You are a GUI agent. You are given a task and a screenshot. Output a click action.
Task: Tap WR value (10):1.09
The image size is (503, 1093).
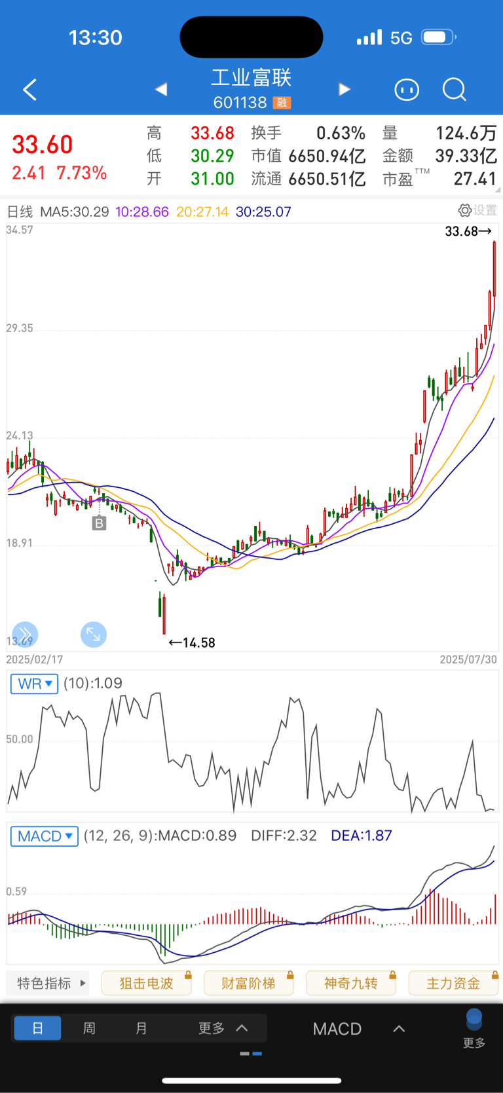pyautogui.click(x=93, y=683)
